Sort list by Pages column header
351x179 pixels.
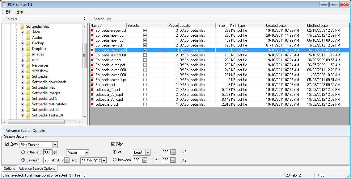[x=171, y=26]
